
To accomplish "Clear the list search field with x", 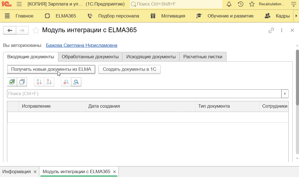I will click(285, 93).
